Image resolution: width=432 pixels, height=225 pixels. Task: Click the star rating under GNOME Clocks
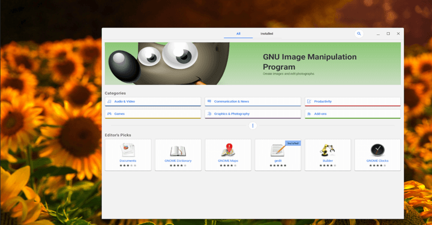click(x=377, y=166)
